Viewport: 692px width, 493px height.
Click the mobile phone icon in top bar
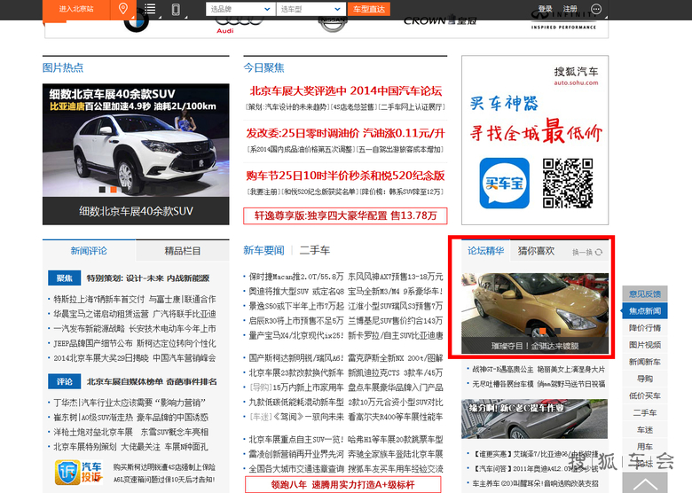click(176, 9)
